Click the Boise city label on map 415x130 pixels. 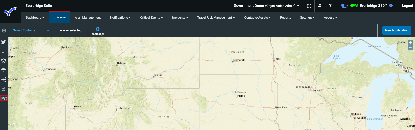click(78, 106)
